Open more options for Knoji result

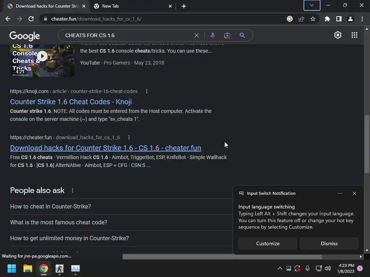(147, 91)
